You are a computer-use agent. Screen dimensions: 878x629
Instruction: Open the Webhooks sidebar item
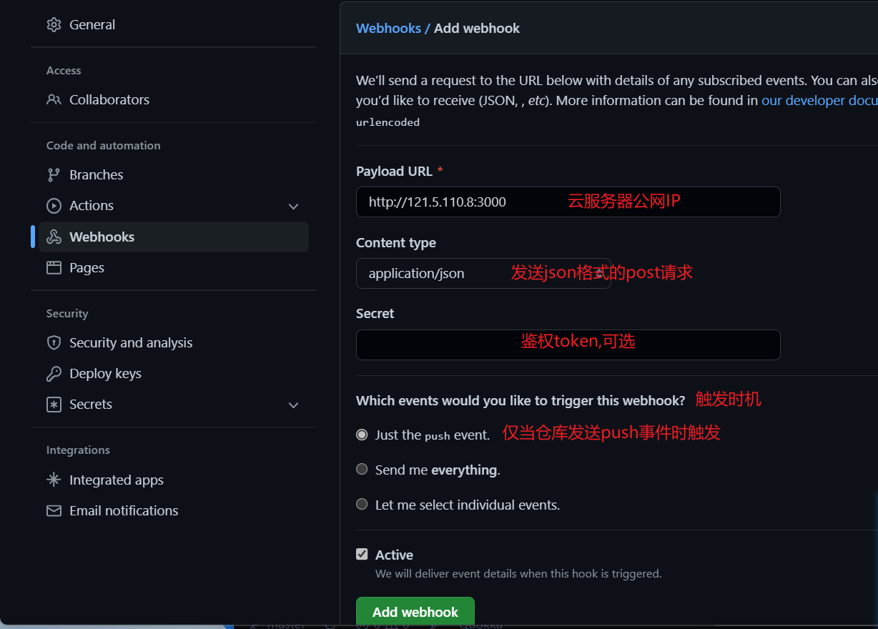pos(102,237)
